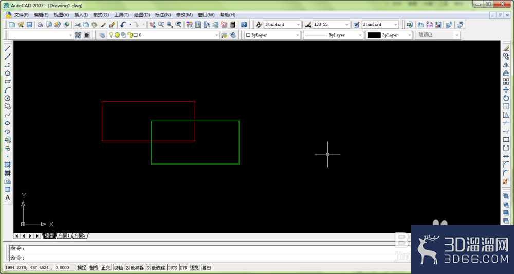Screen dimensions: 514x274
Task: Click the Move modify tool
Action: [506, 90]
